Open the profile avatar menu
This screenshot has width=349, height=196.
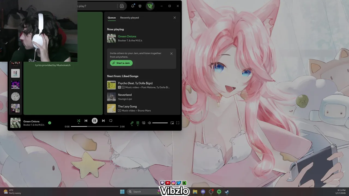click(150, 6)
